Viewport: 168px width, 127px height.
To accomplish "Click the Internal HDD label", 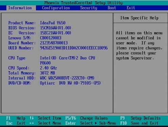I will click(22, 78).
